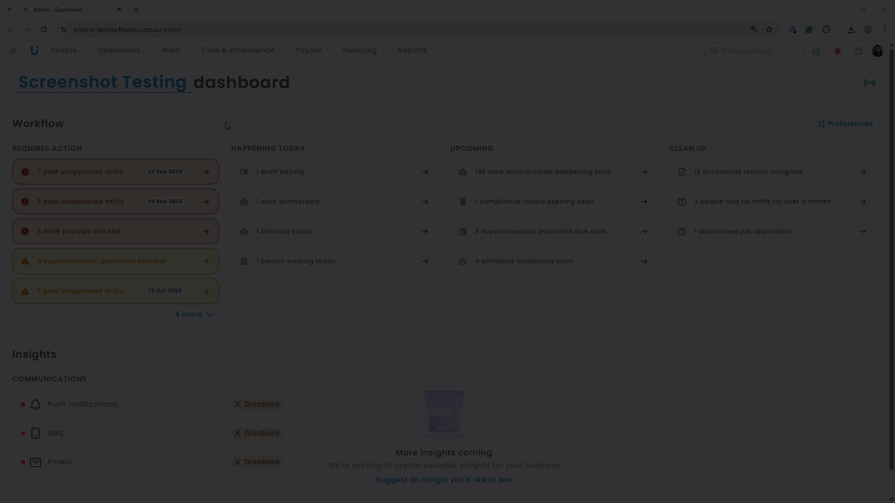Expand the 4 more workflow items
The height and width of the screenshot is (503, 895).
pos(194,314)
